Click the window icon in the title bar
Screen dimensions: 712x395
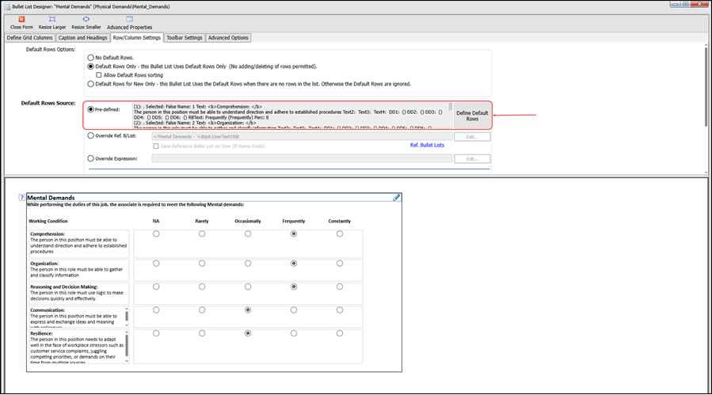coord(7,7)
